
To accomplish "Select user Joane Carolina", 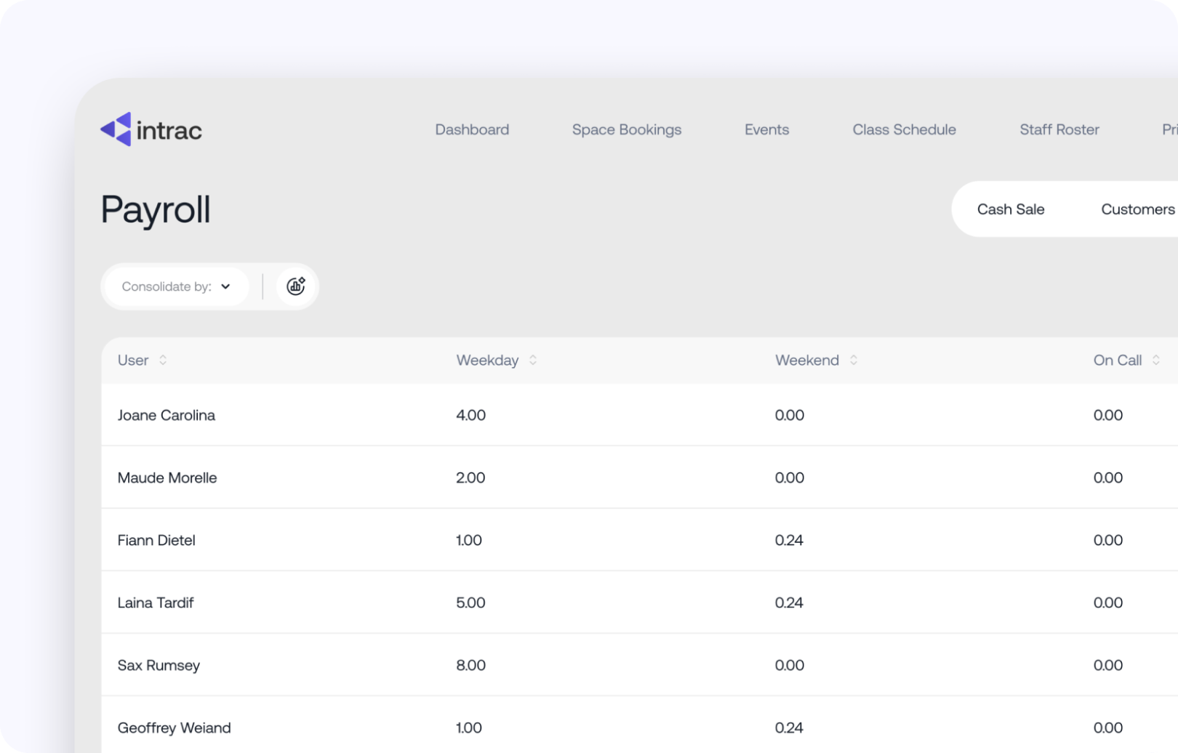I will pyautogui.click(x=167, y=415).
